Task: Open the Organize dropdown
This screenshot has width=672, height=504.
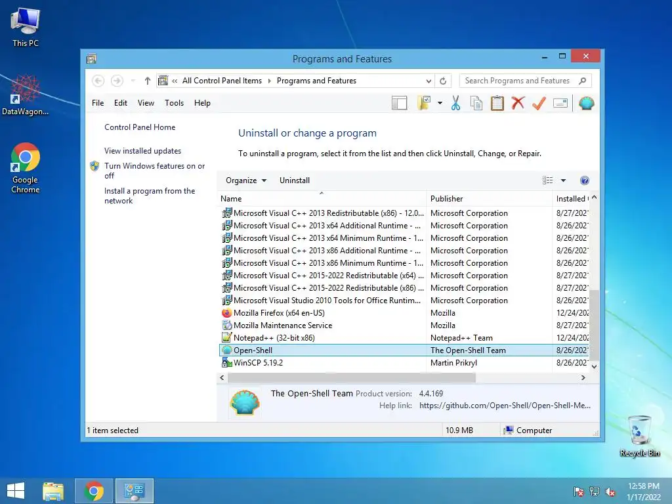Action: click(246, 180)
